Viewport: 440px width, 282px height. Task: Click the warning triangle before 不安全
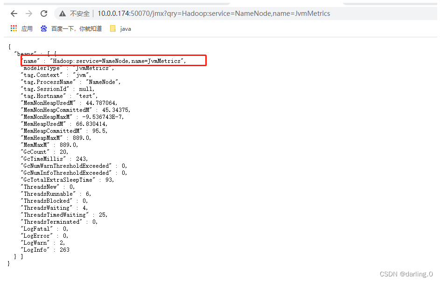pos(62,14)
